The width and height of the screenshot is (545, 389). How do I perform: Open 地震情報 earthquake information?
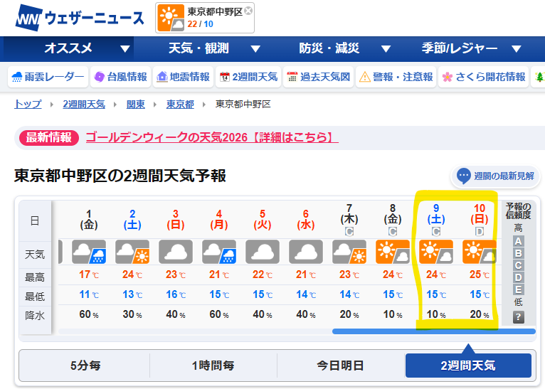[183, 77]
